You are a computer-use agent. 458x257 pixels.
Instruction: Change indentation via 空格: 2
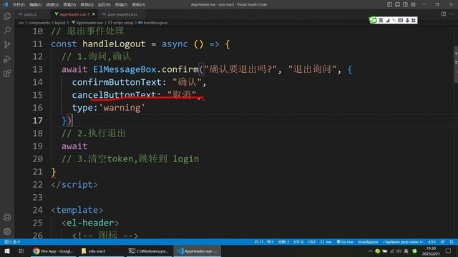pyautogui.click(x=283, y=242)
